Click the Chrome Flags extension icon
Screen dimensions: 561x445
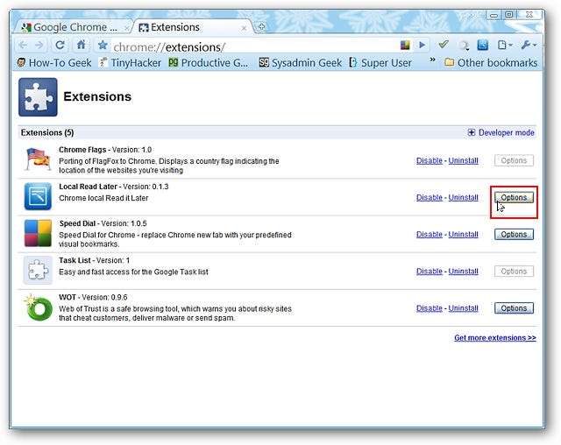[38, 159]
